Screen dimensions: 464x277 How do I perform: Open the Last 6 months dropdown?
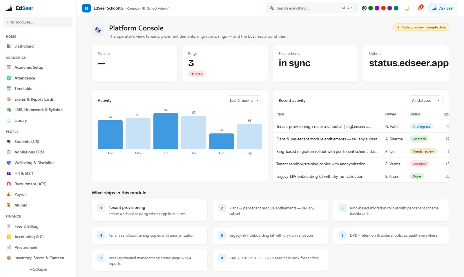point(244,100)
